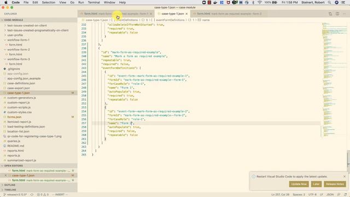Expand the user-profile folder

(39, 35)
